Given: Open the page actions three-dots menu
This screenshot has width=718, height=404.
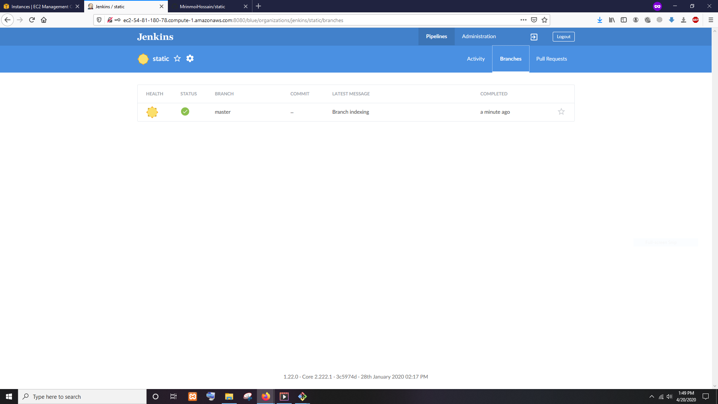Looking at the screenshot, I should pyautogui.click(x=523, y=20).
